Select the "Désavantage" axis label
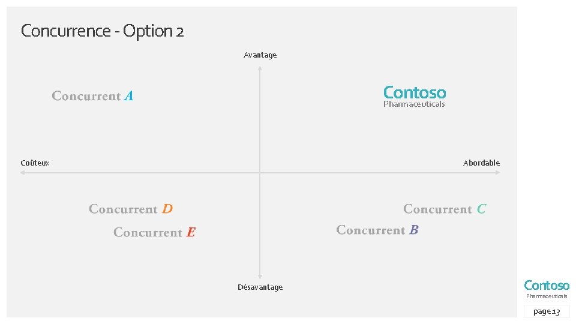 [260, 287]
